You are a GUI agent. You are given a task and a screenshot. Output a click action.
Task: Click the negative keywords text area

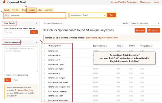[x=21, y=59]
